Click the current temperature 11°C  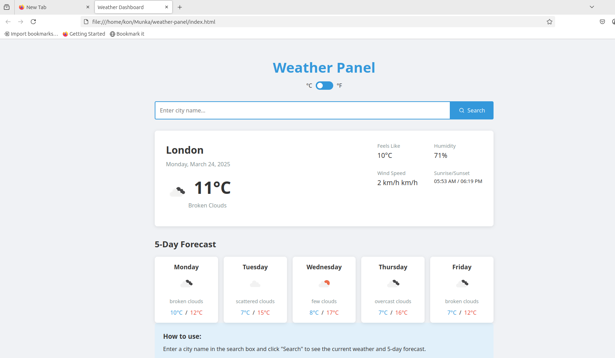click(x=212, y=188)
